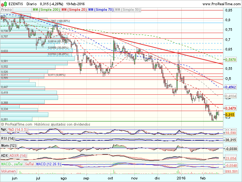This screenshot has height=182, width=242.
Task: Click the green 0,5978 moving average value
Action: click(230, 59)
